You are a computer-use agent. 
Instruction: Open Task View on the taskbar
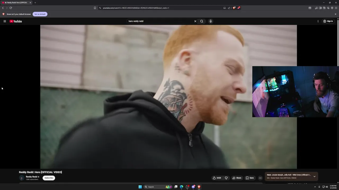tap(176, 187)
